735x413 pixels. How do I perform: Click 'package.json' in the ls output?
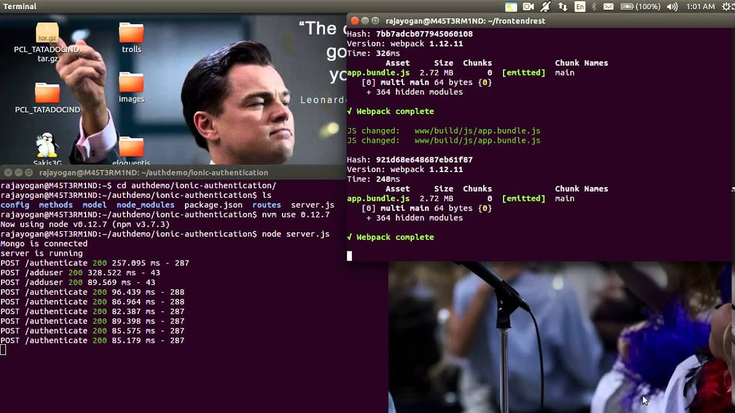[x=213, y=205]
